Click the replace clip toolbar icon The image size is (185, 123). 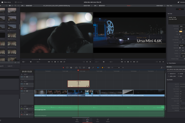84,68
